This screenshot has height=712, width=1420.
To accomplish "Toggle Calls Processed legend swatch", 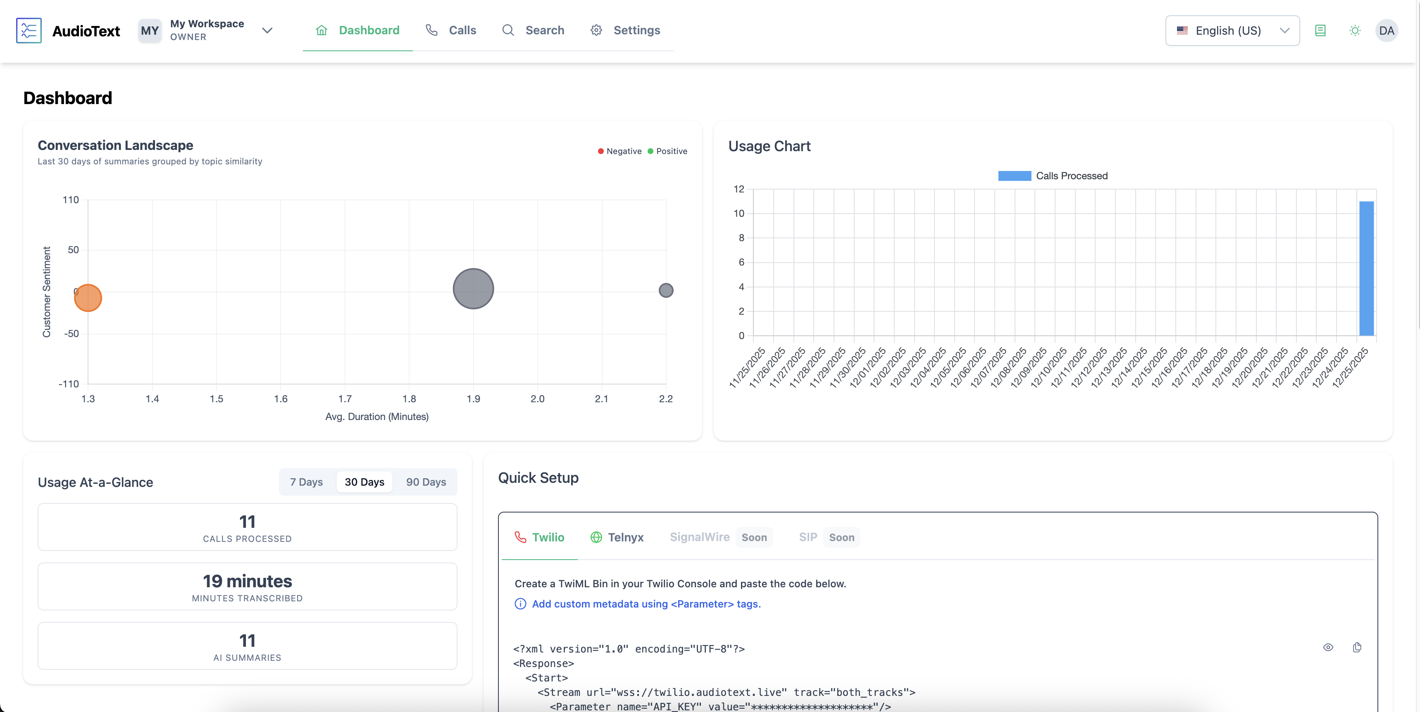I will pyautogui.click(x=1014, y=176).
